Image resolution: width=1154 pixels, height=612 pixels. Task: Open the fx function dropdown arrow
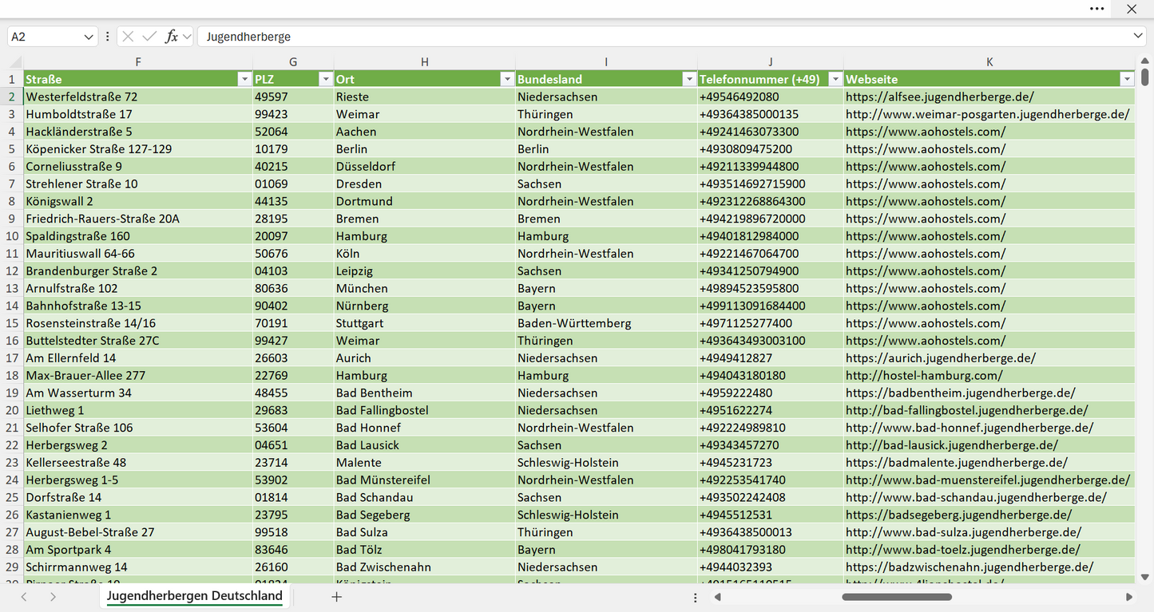tap(187, 37)
